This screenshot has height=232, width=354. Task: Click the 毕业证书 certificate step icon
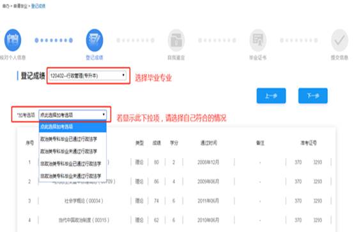coord(258,40)
